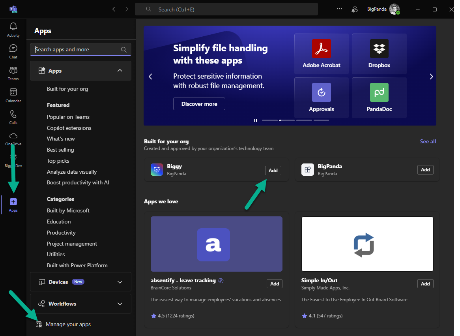Open Chat in the left rail
This screenshot has width=460, height=336.
click(13, 51)
